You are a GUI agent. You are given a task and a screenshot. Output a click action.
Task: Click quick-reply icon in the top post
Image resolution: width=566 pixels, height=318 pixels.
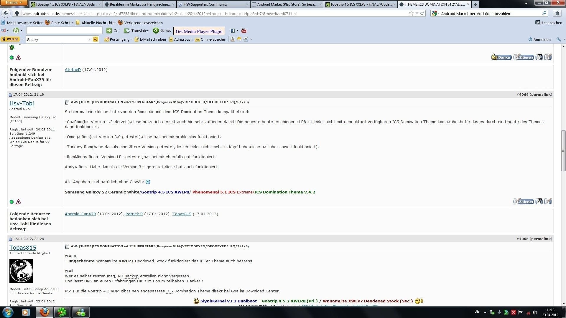(548, 57)
